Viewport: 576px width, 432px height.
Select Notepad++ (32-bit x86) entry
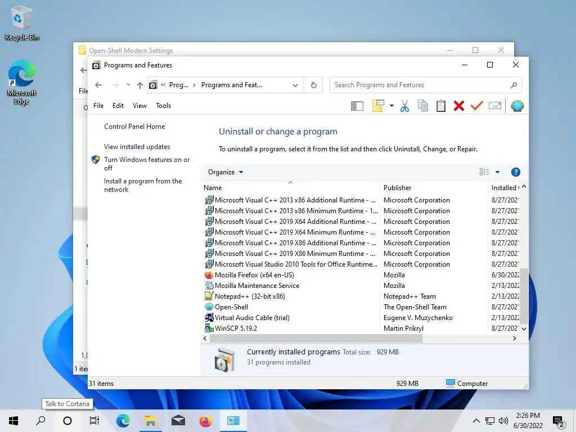click(250, 296)
